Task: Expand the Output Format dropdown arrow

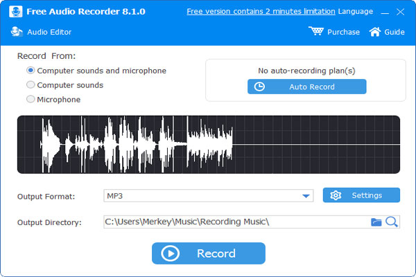Action: coord(306,197)
